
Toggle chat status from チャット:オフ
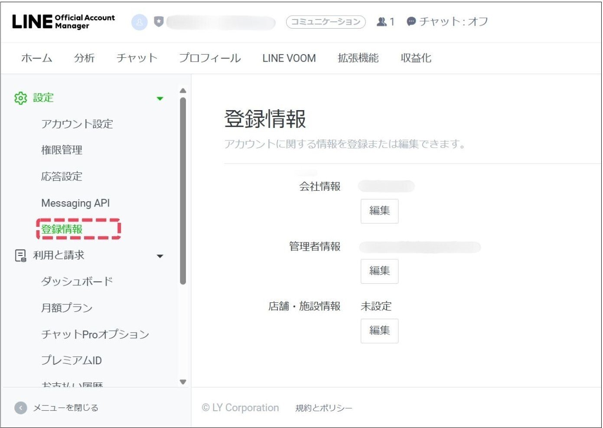[453, 21]
